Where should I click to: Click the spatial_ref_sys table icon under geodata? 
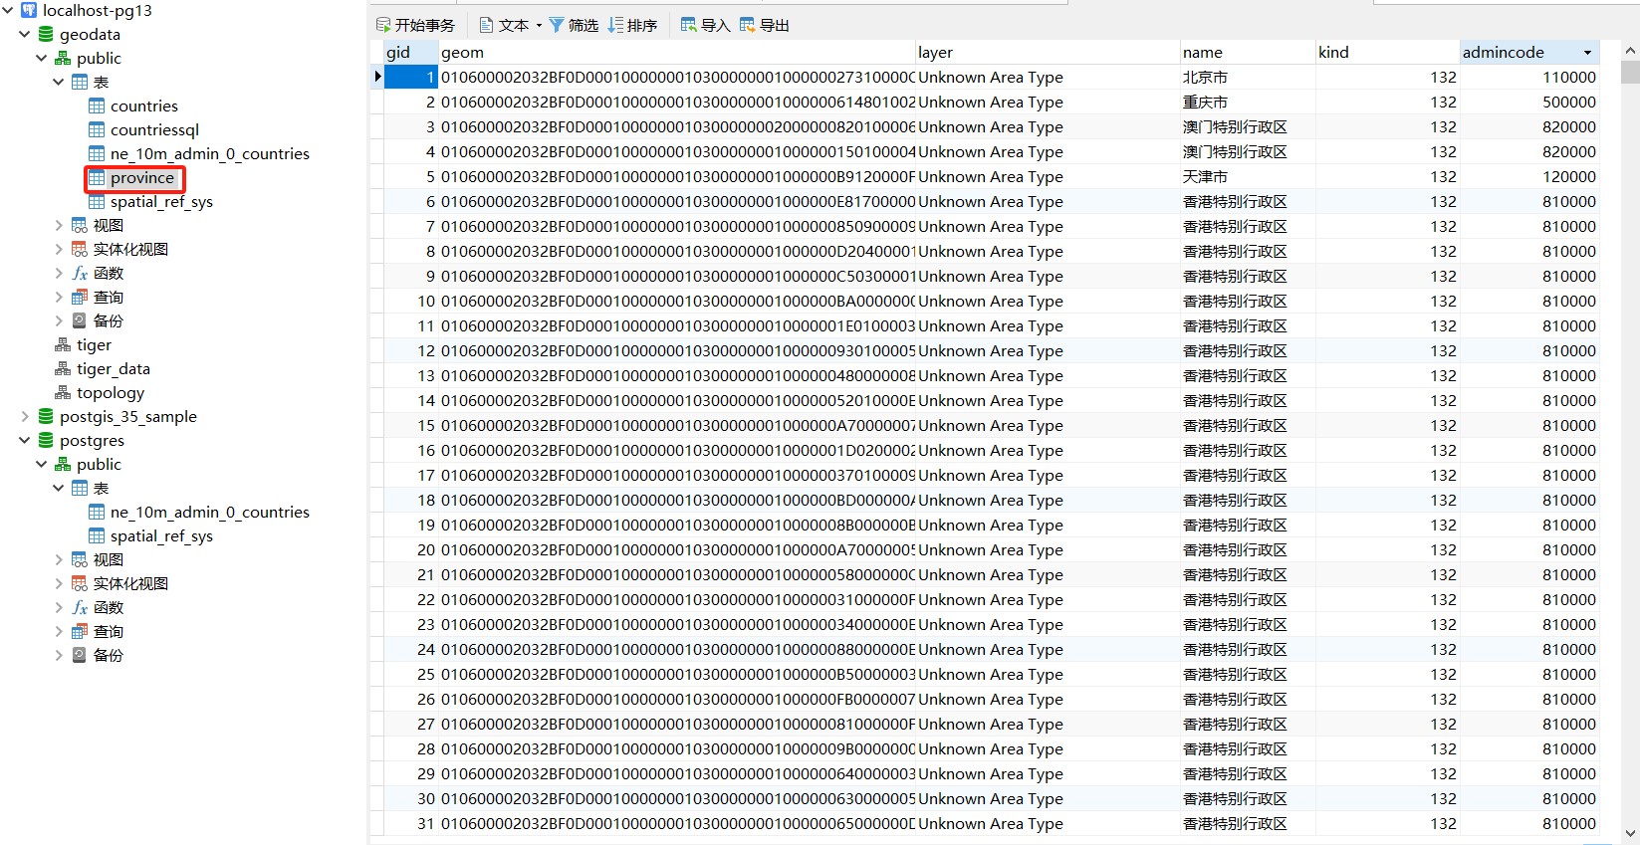point(97,201)
